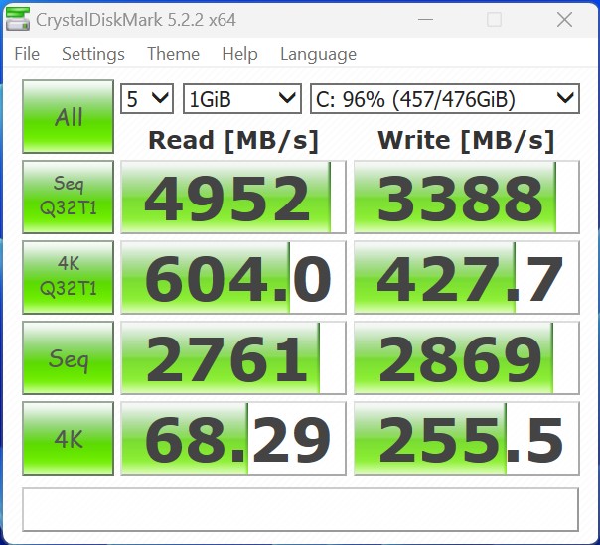This screenshot has width=600, height=545.
Task: Start the plain 4K test
Action: pyautogui.click(x=69, y=438)
